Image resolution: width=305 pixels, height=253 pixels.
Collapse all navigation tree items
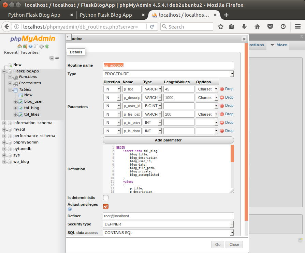52,58
